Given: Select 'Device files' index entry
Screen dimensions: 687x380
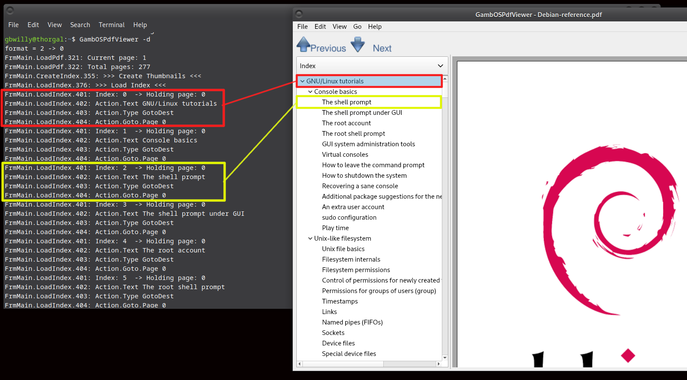Looking at the screenshot, I should click(338, 343).
